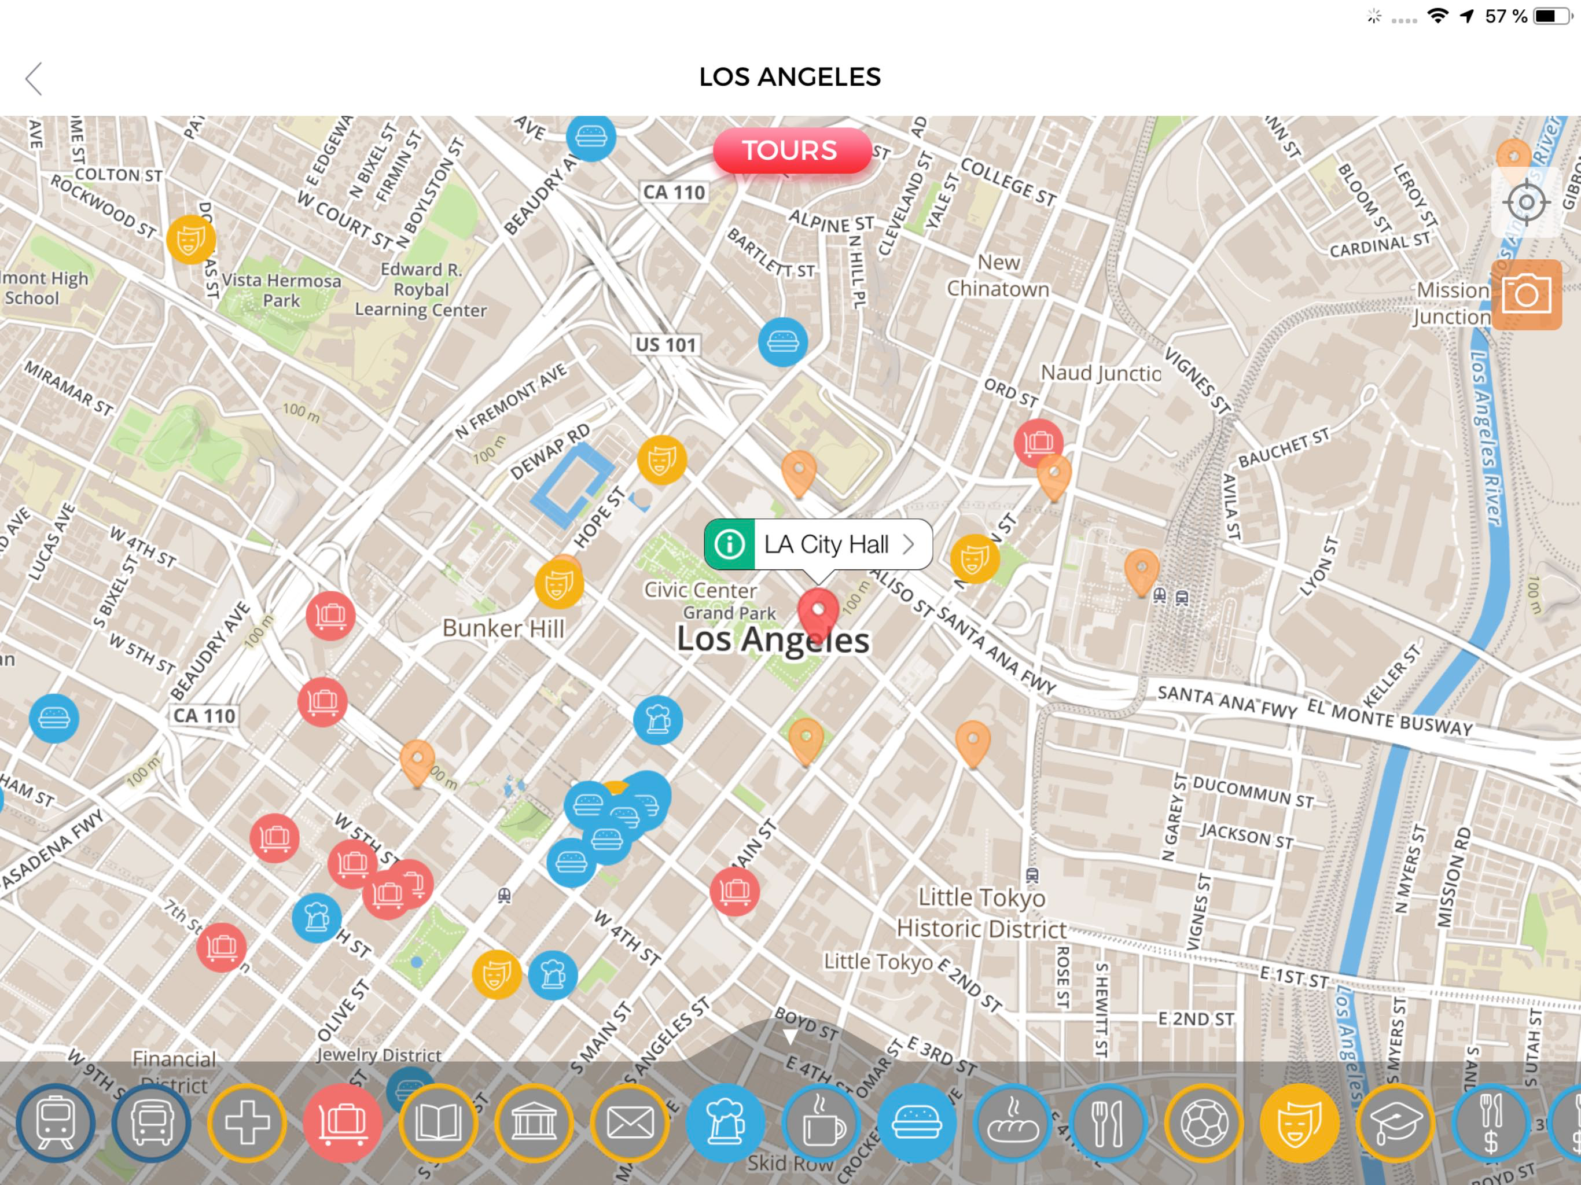Screen dimensions: 1581x1185
Task: Select burger marker near Bartlett St
Action: 782,341
